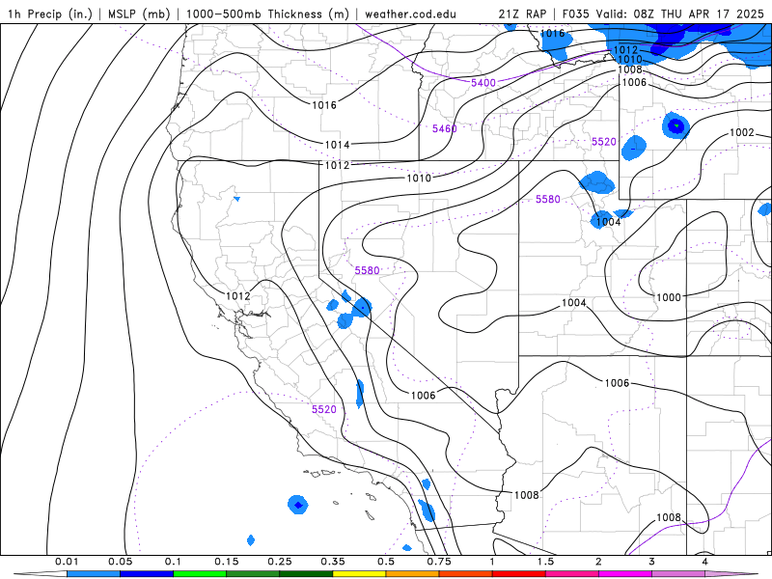This screenshot has height=579, width=772.
Task: Click the '1000-500mb Thickness (m)' header label
Action: [267, 14]
